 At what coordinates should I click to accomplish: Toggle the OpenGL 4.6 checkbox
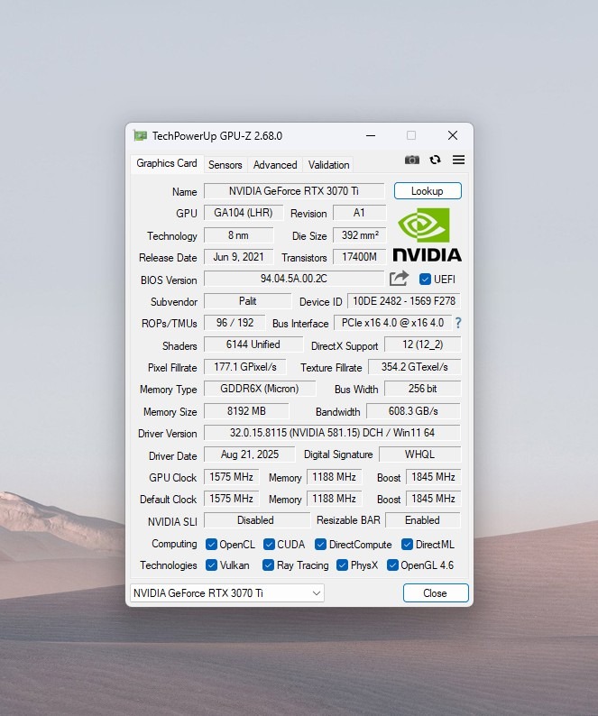392,565
